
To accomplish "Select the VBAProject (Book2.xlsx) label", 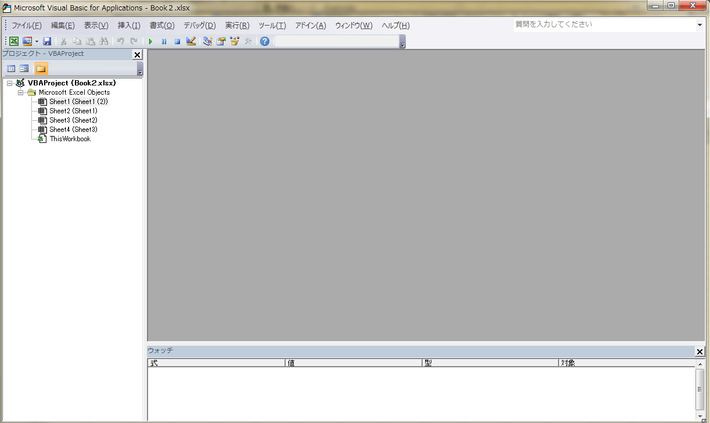I will (x=72, y=83).
